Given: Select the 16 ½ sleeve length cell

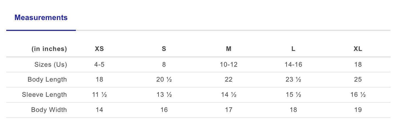Looking at the screenshot, I should (358, 95).
